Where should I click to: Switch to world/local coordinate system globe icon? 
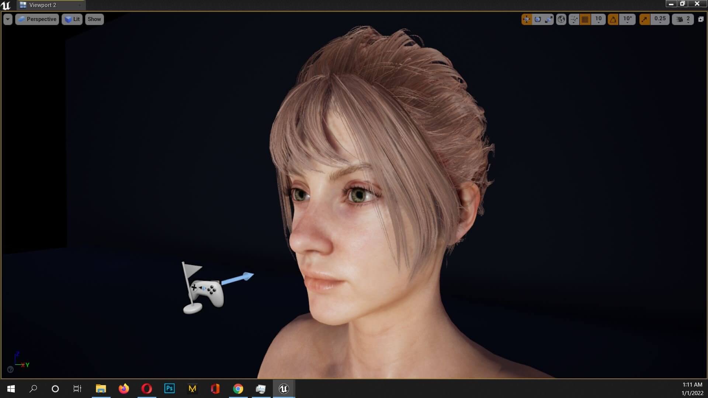561,19
